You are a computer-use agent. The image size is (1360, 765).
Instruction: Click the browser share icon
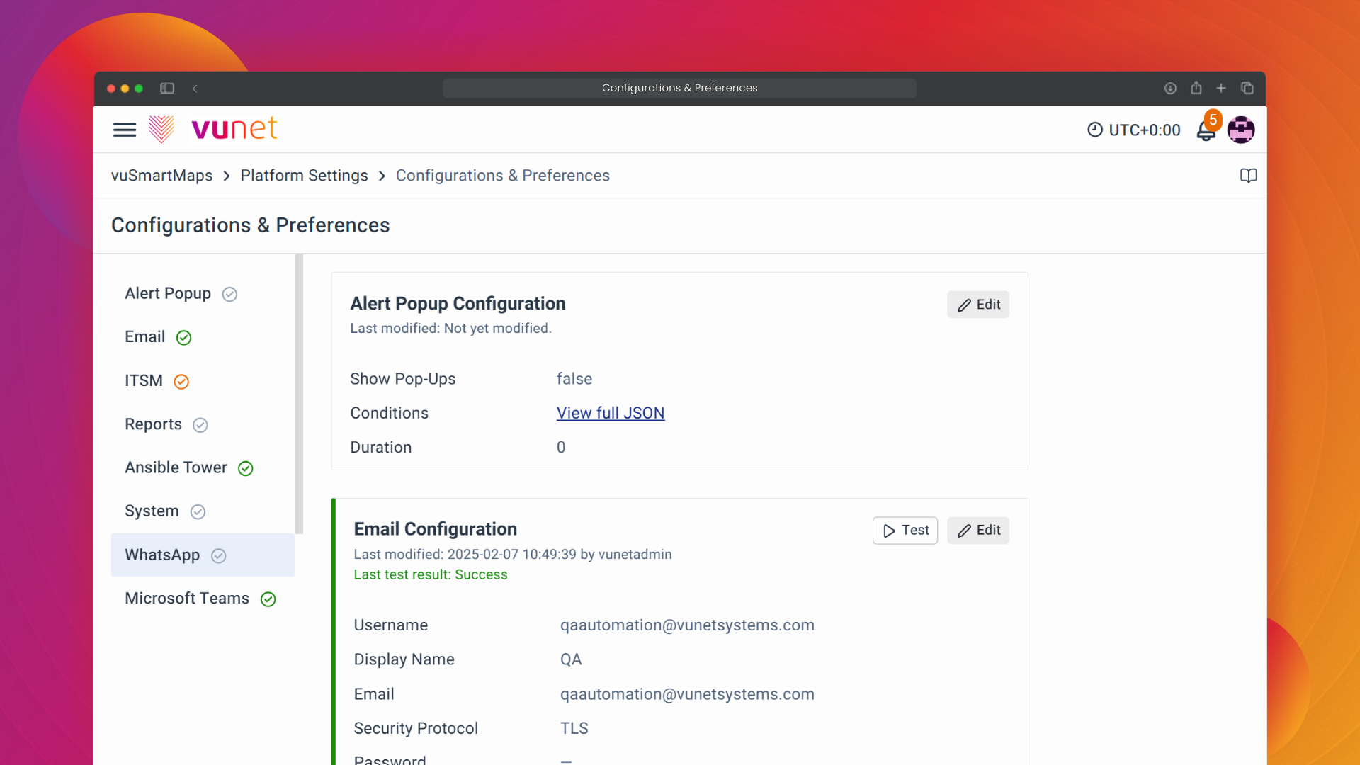point(1196,89)
